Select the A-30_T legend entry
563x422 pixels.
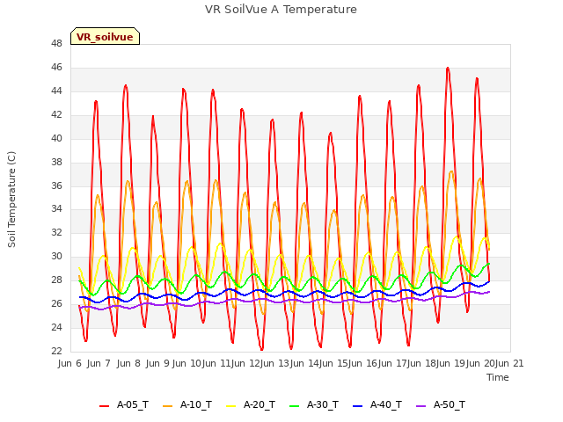coord(314,404)
